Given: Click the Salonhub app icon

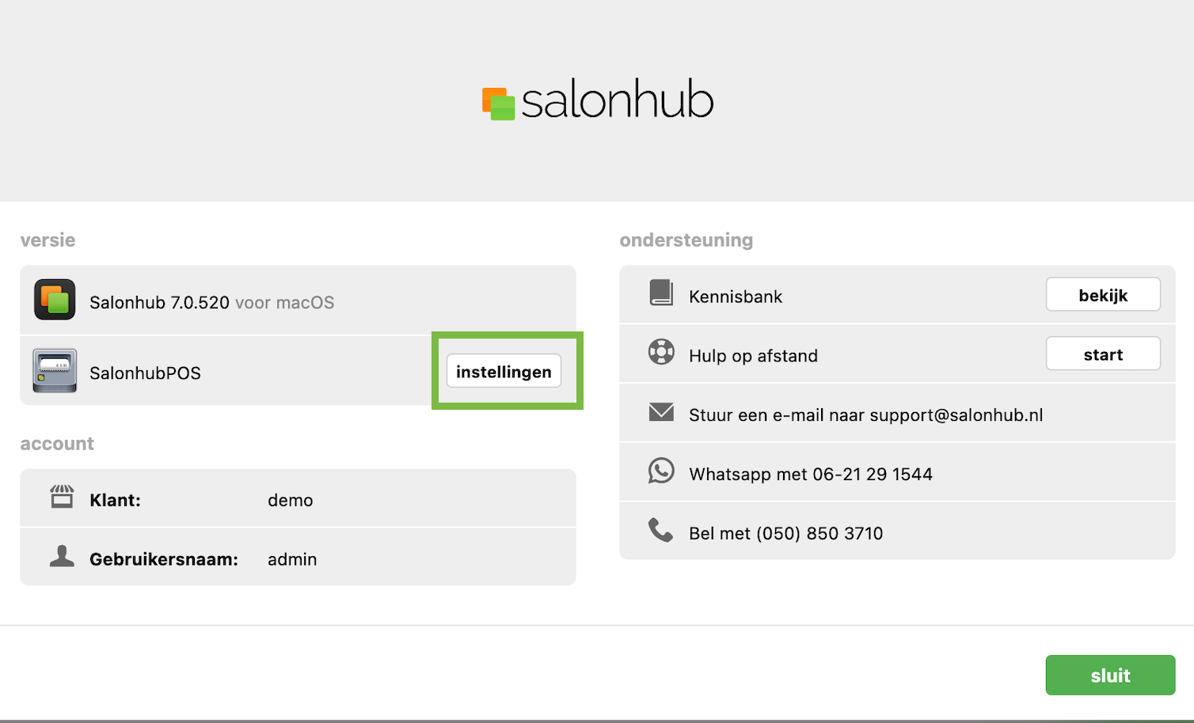Looking at the screenshot, I should tap(55, 300).
